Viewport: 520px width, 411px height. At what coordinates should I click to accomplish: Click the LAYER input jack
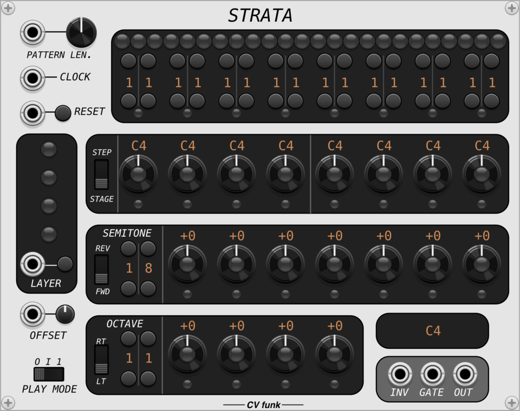pos(34,264)
